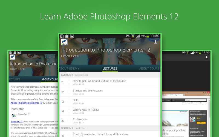This screenshot has height=137, width=219.
Task: Tap progress circle for Photo Downloader lecture
Action: (x=69, y=135)
